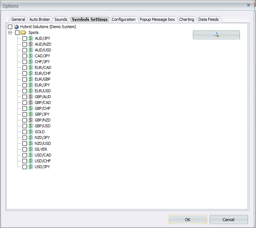This screenshot has height=228, width=256.
Task: Open the Sounds tab
Action: pyautogui.click(x=61, y=19)
